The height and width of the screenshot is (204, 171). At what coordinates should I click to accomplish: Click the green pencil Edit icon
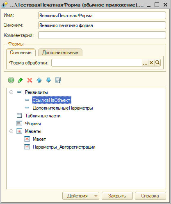click(21, 80)
